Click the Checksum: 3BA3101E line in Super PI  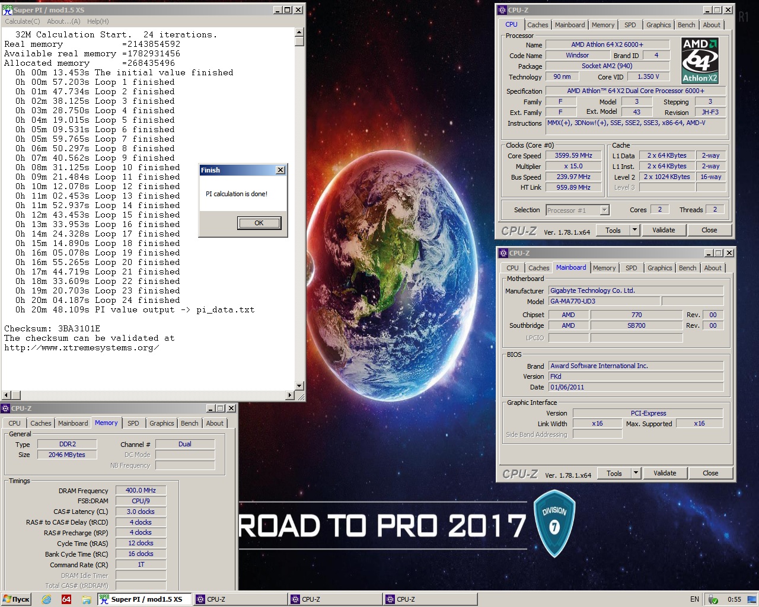click(52, 328)
